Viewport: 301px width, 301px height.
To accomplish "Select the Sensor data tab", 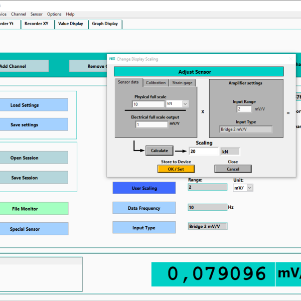I will [x=128, y=82].
